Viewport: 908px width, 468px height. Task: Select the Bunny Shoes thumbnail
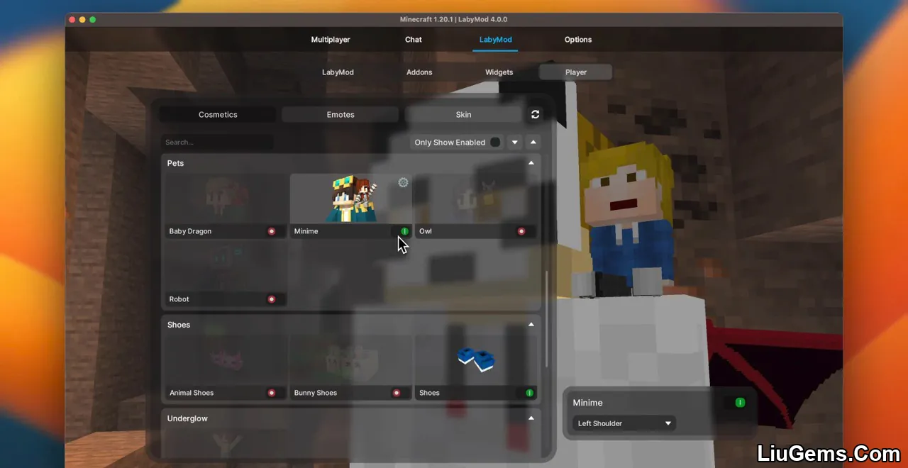point(350,360)
